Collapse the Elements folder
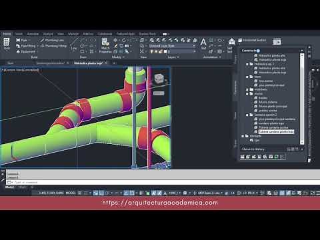Viewport: 320px width, 240px height. pos(243,136)
